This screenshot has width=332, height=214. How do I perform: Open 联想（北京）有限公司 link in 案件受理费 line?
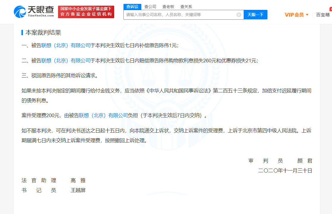tap(104, 115)
